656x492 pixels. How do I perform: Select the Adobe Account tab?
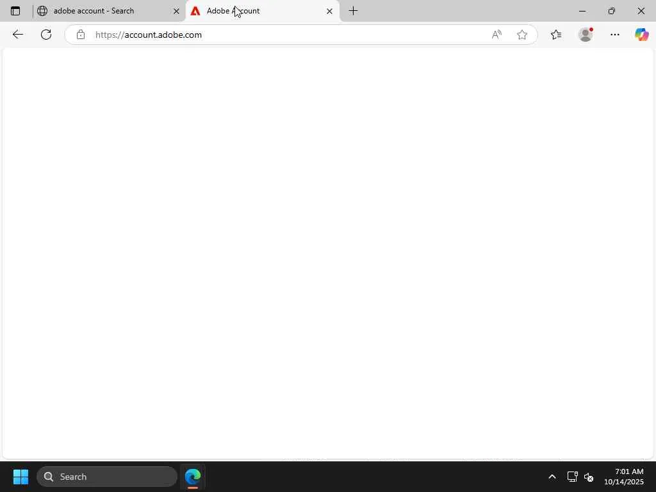262,11
